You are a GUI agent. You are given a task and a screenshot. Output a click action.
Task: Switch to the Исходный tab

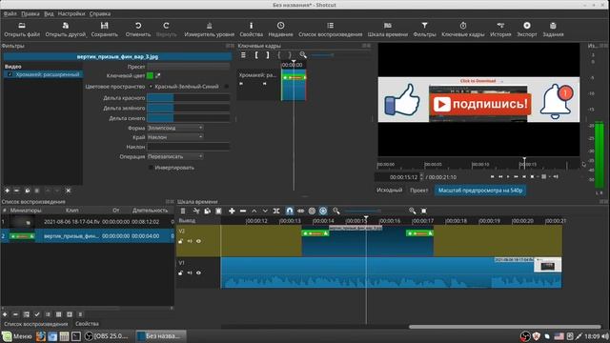point(389,191)
